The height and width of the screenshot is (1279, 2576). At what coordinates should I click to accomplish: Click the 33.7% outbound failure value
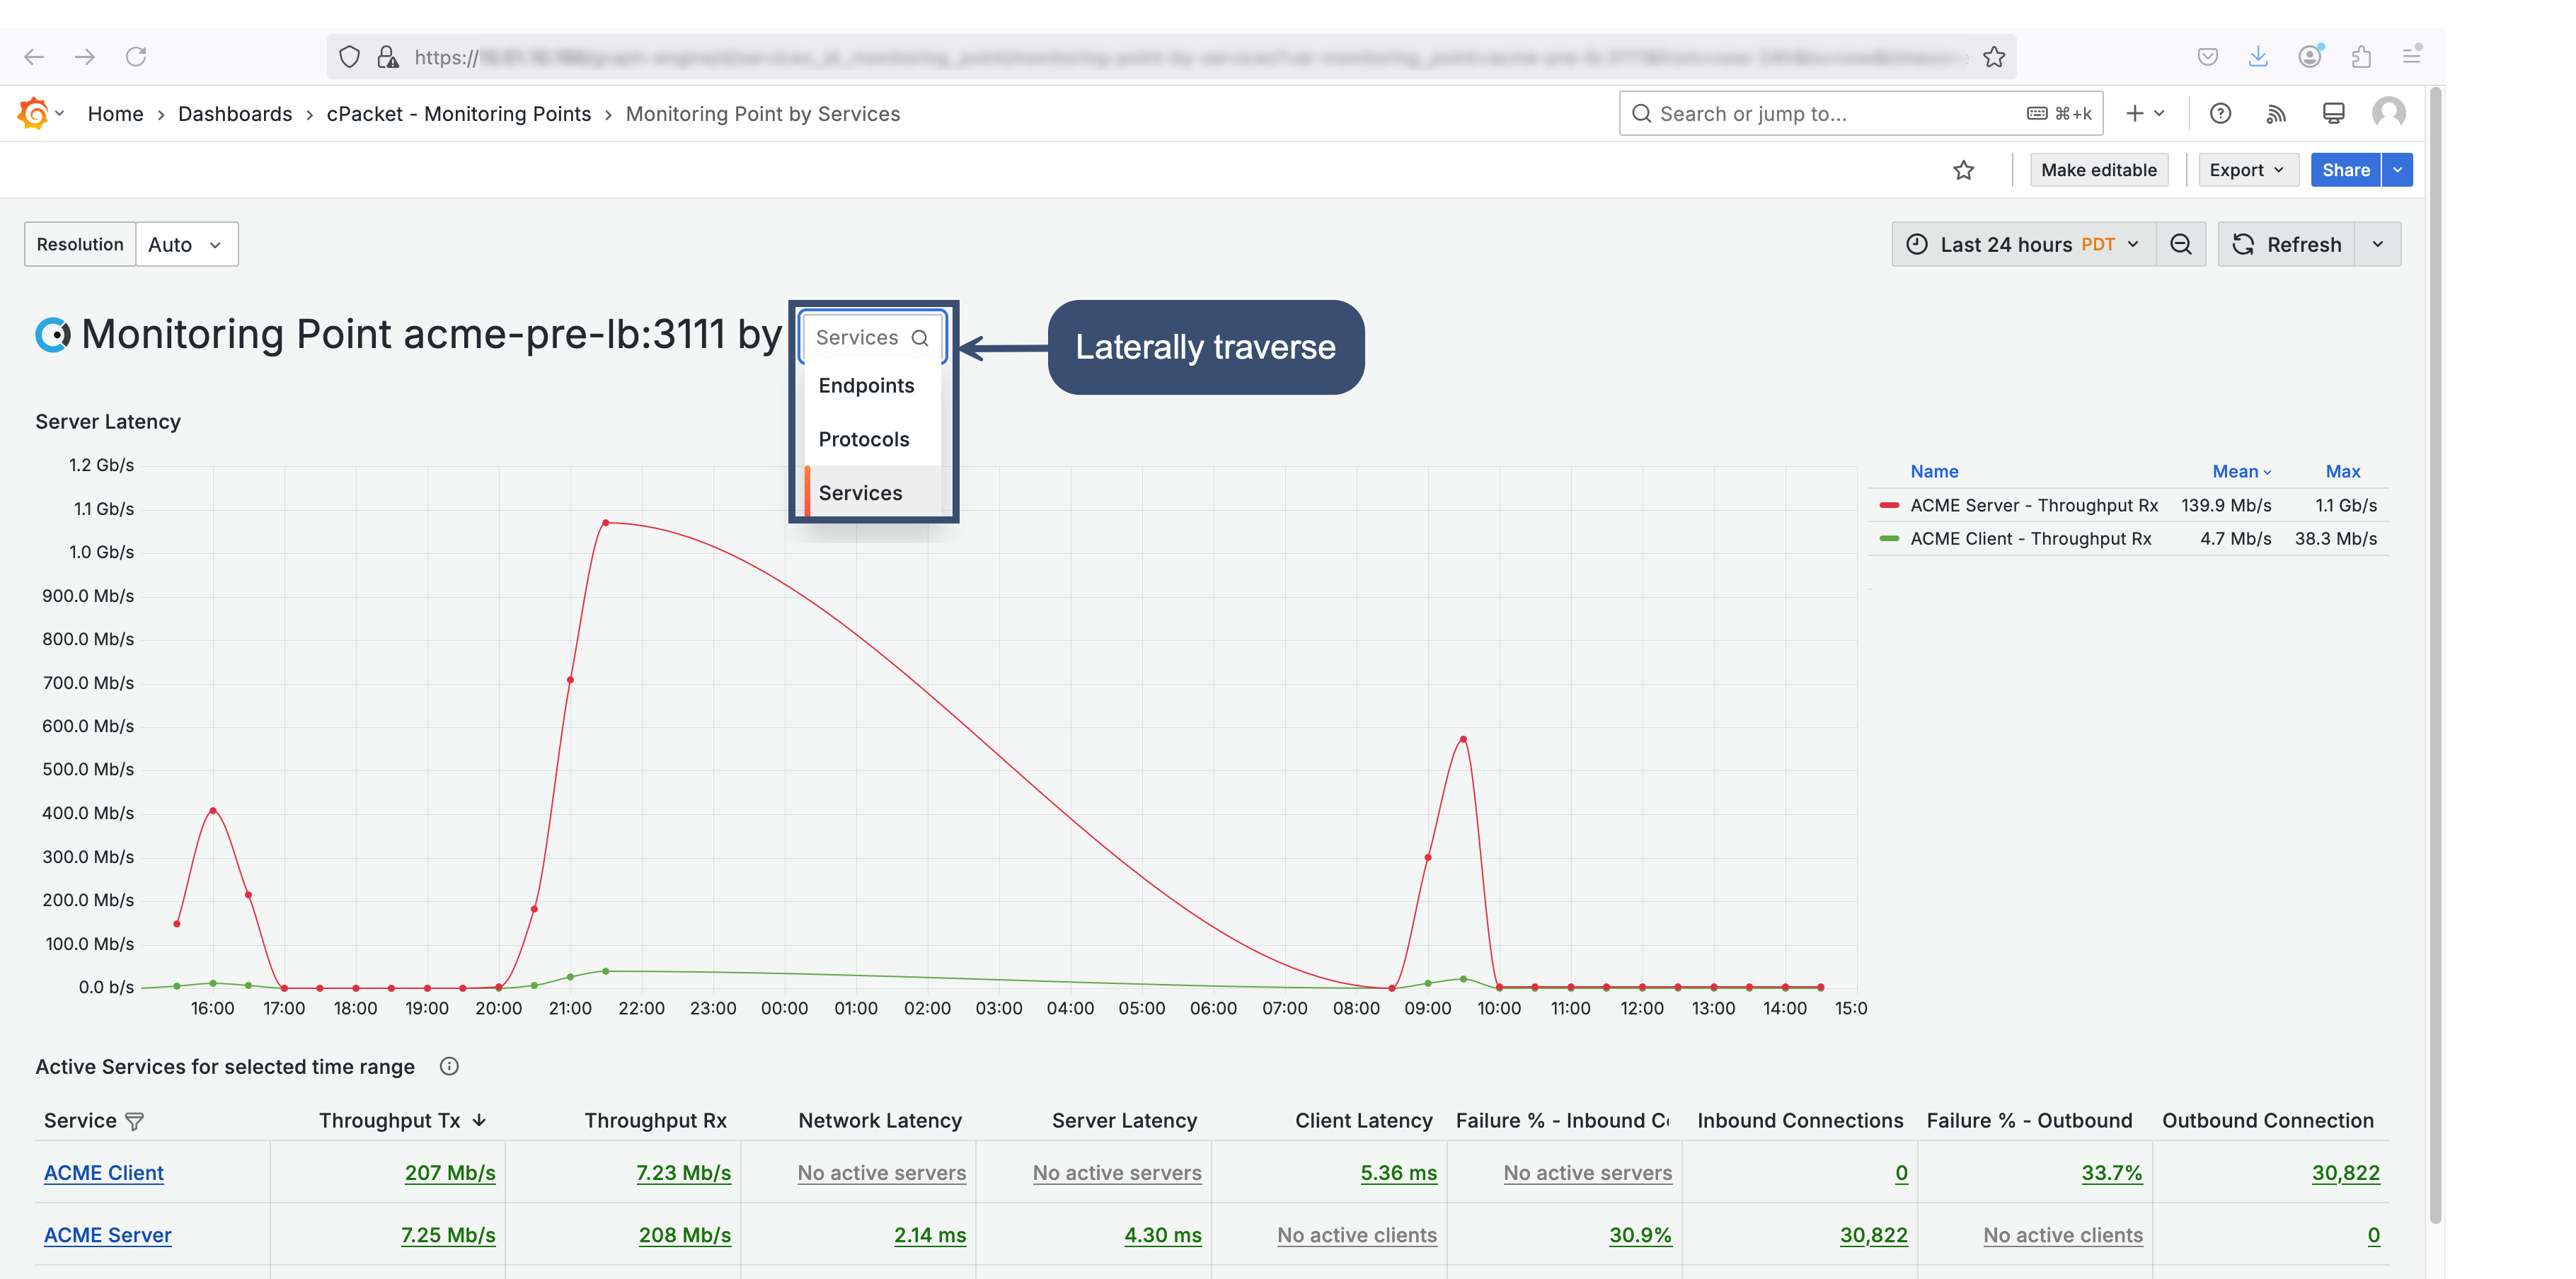[x=2112, y=1173]
